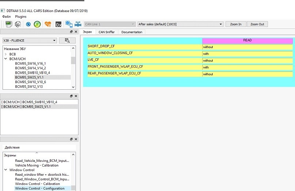The width and height of the screenshot is (295, 191).
Task: Open the X38 - FLUENCE vehicle dropdown
Action: pos(30,40)
